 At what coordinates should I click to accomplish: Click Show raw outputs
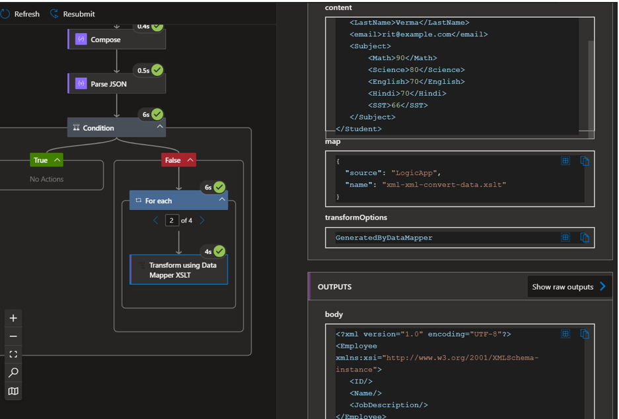click(569, 286)
